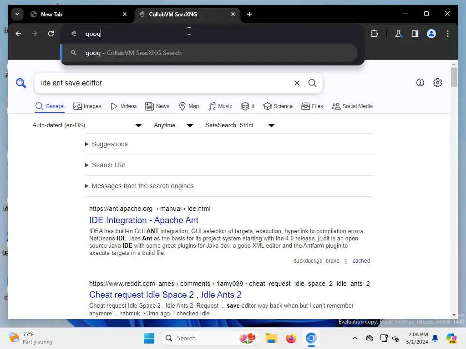Open the notification bell icon
The image size is (466, 349).
click(435, 338)
